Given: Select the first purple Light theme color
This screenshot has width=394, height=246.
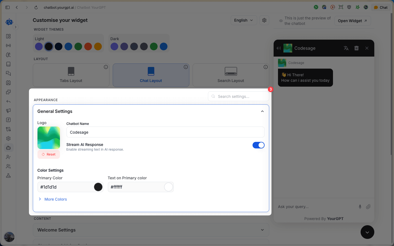Looking at the screenshot, I should [x=39, y=46].
